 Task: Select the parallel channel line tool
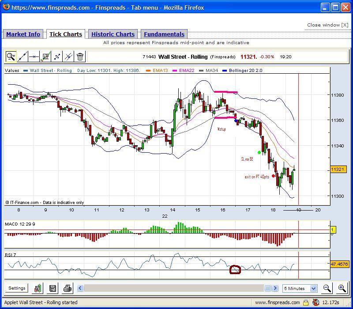[68, 57]
